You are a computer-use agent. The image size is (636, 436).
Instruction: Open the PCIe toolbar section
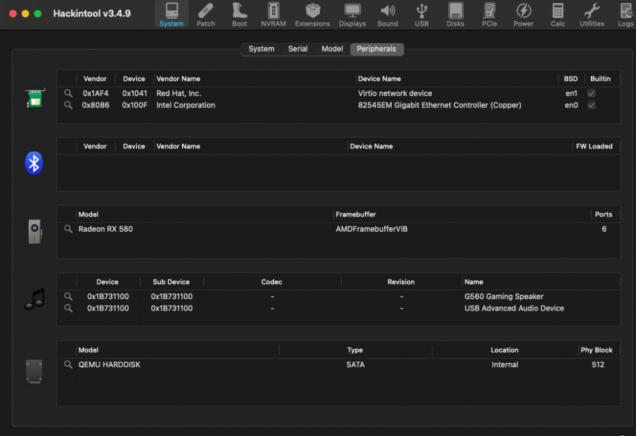489,15
